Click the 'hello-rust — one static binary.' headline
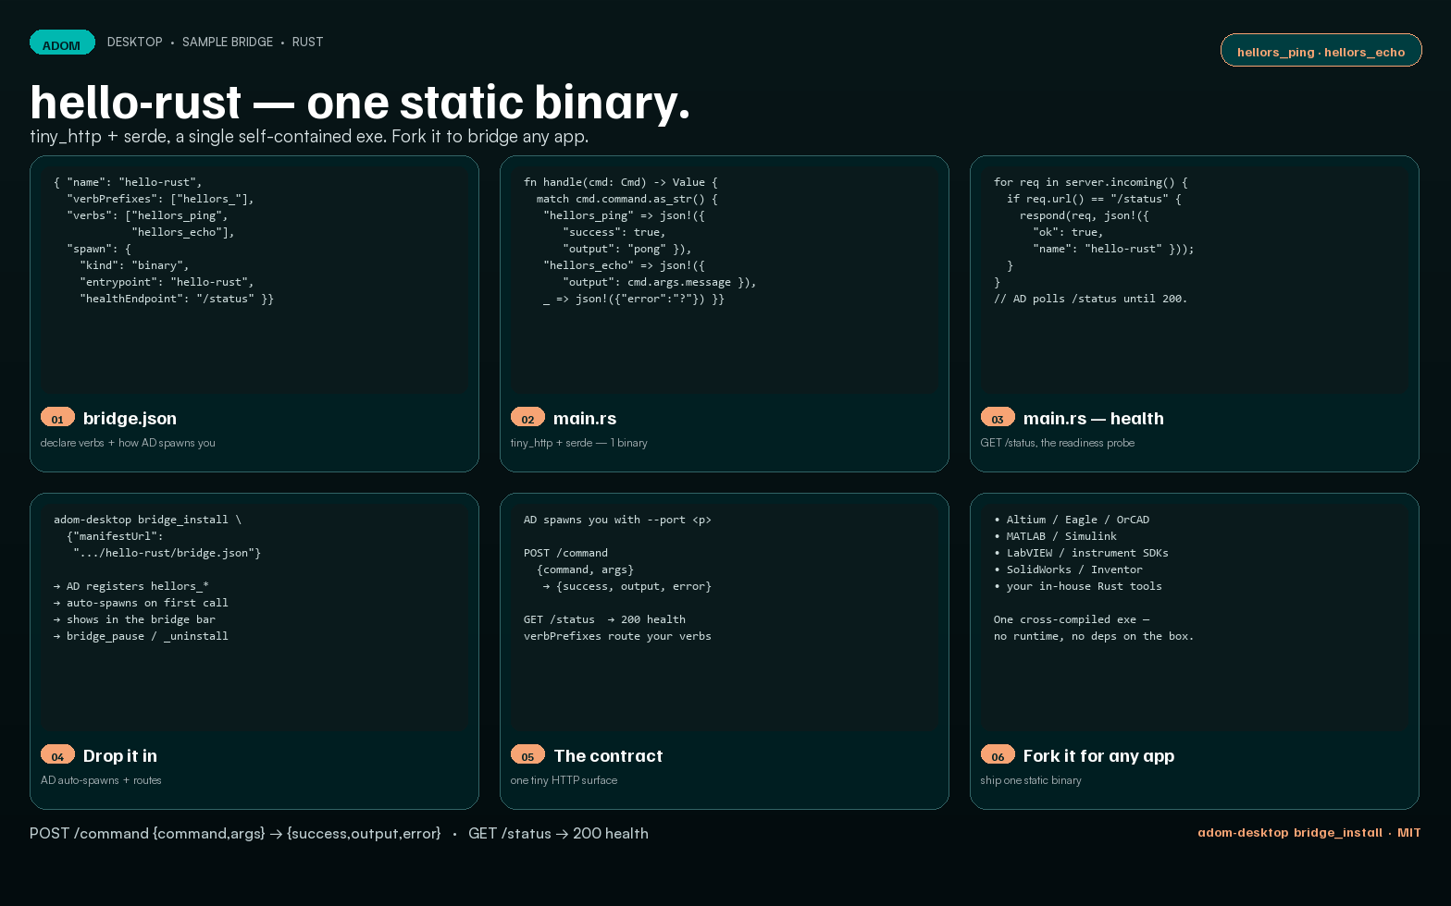 (x=360, y=102)
